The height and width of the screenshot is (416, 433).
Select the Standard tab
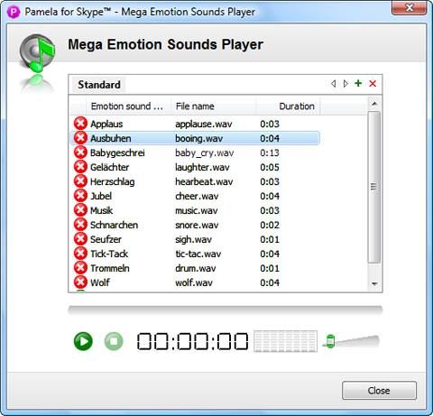(99, 85)
